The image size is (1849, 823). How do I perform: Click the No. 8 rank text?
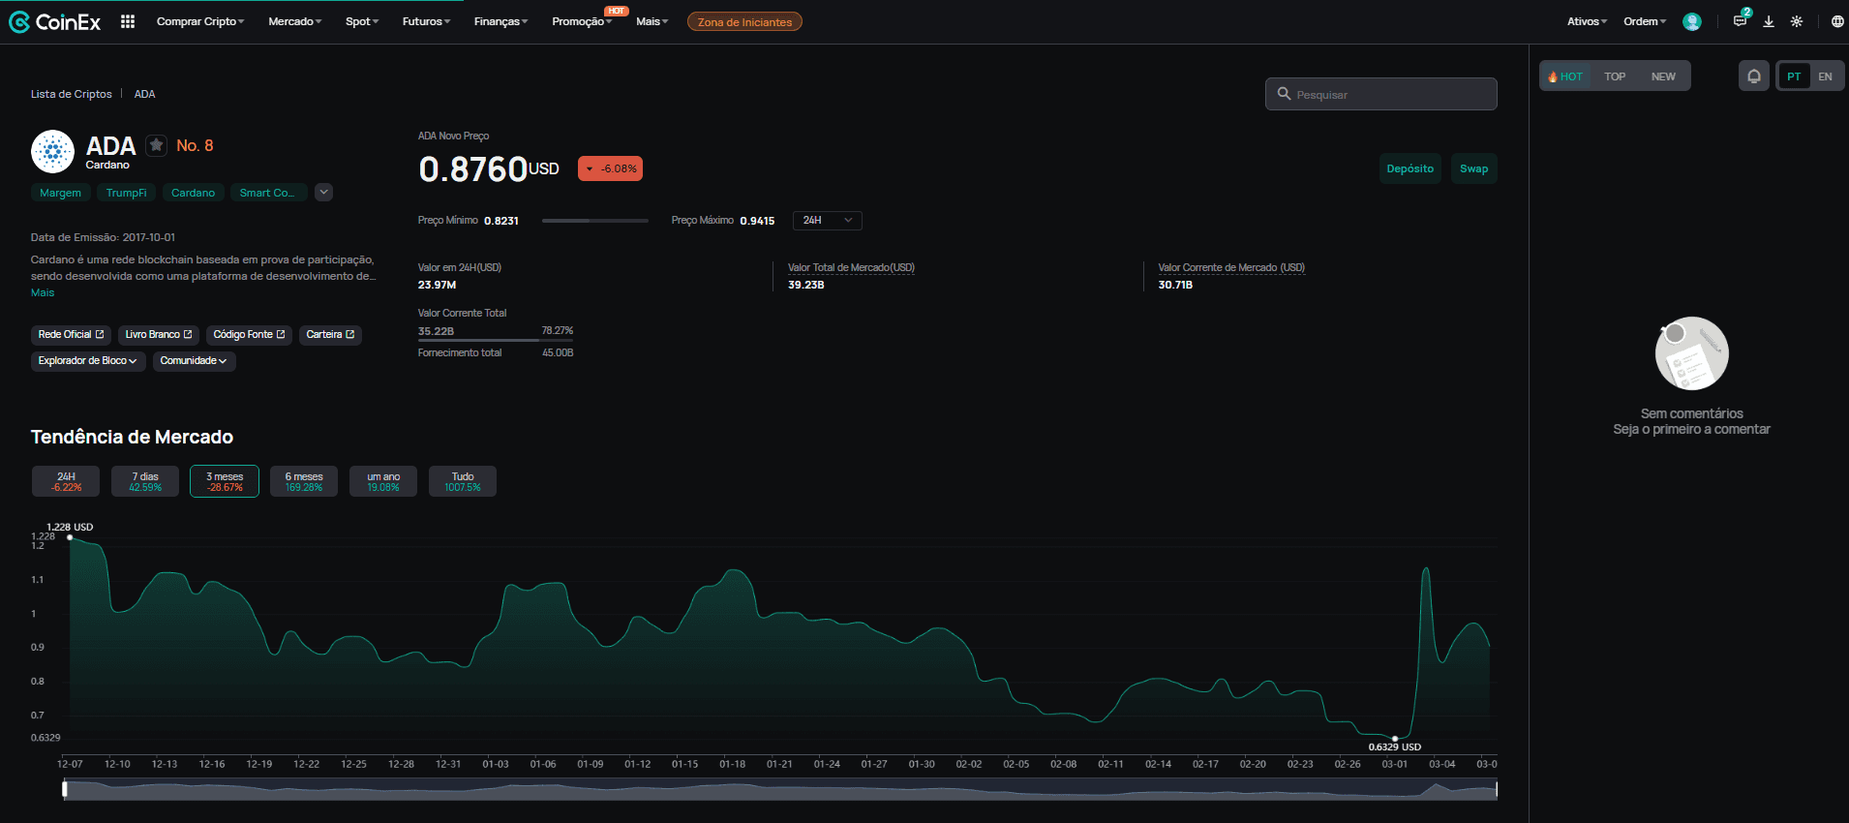pos(195,145)
